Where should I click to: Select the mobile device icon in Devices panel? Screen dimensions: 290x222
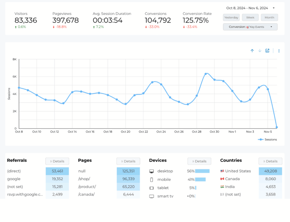tap(152, 179)
